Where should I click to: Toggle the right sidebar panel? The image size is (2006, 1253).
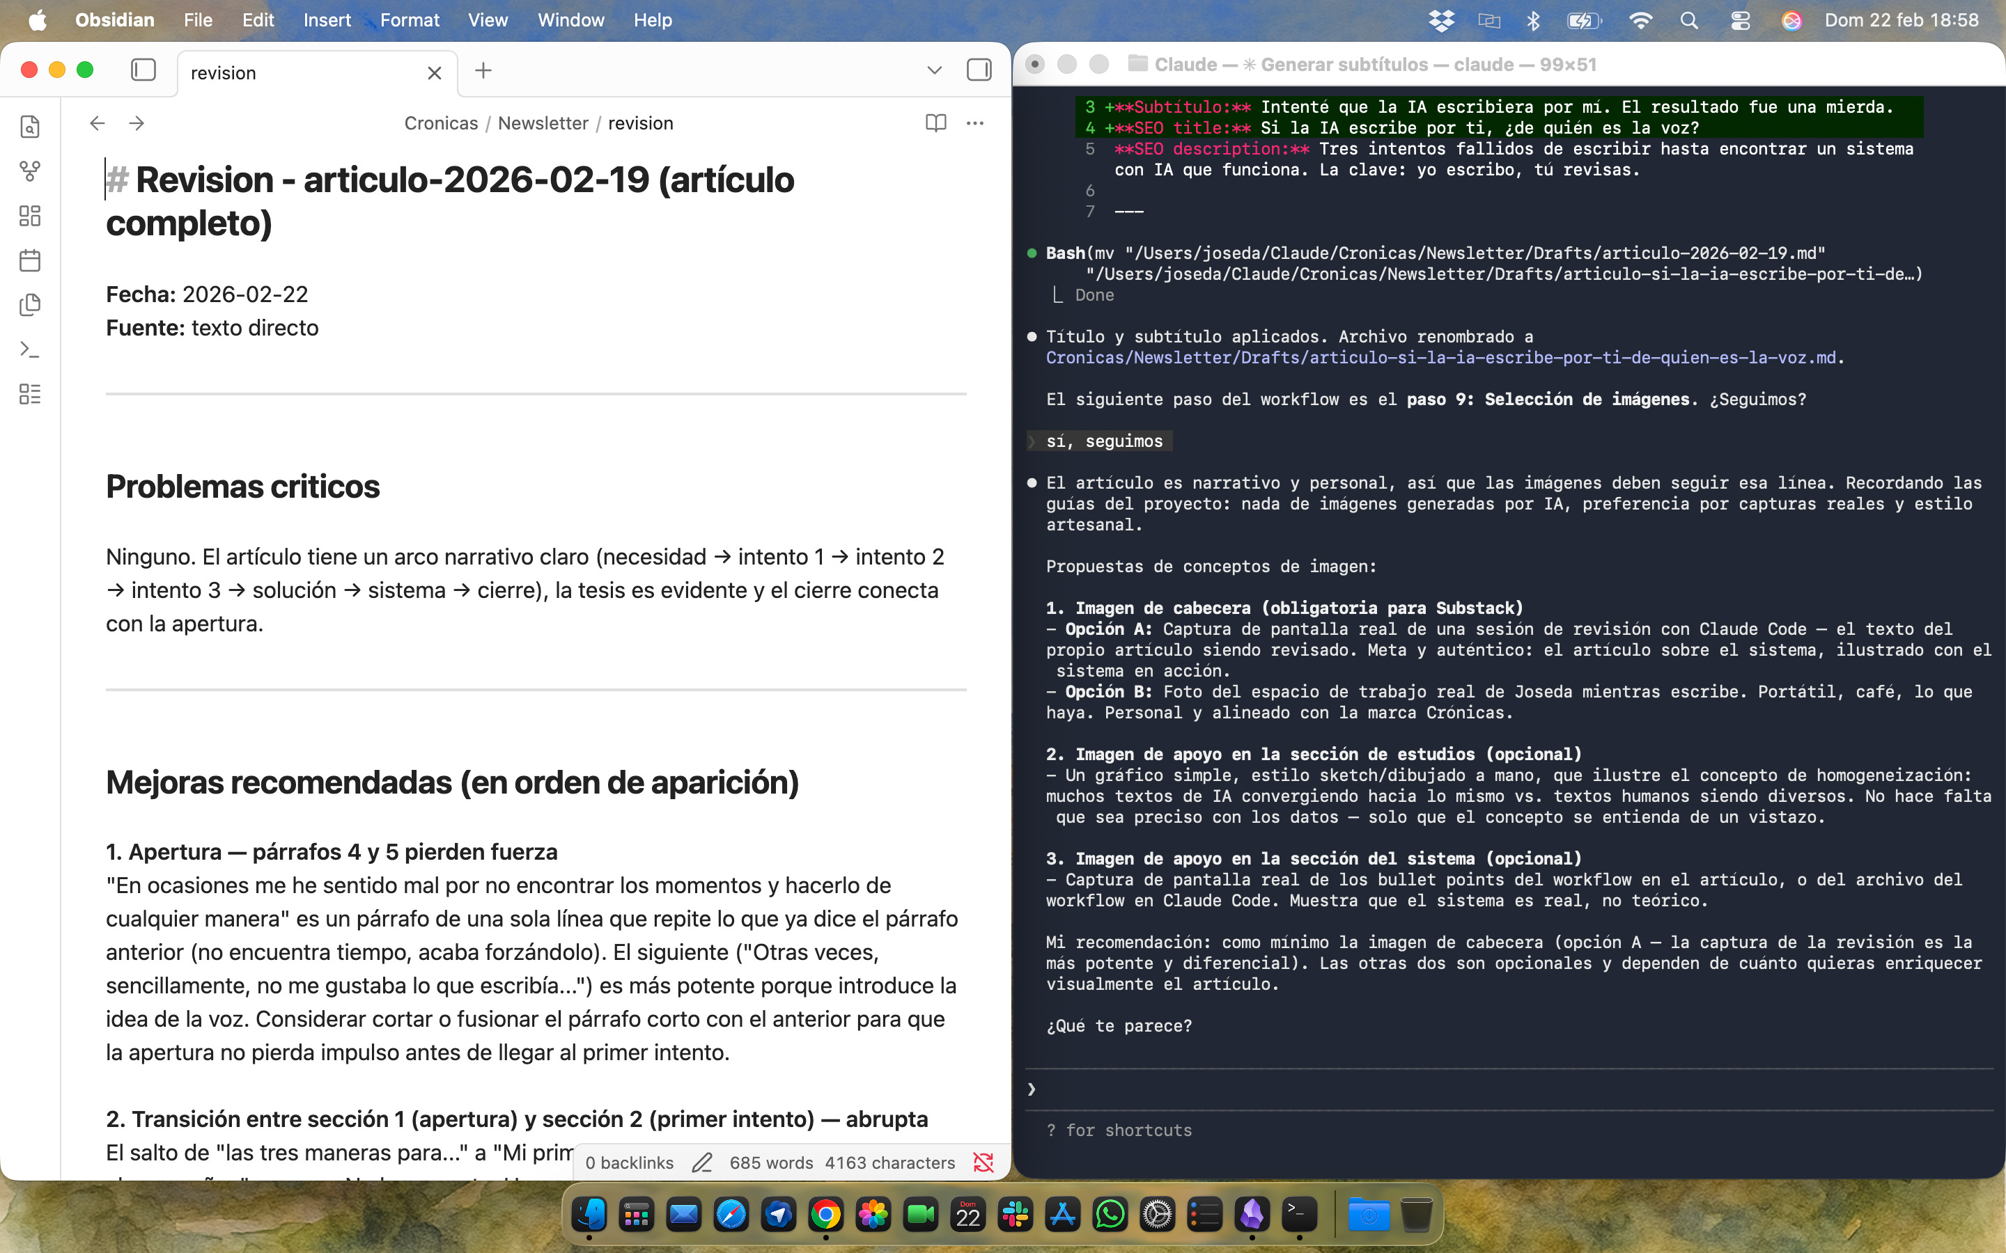click(979, 70)
